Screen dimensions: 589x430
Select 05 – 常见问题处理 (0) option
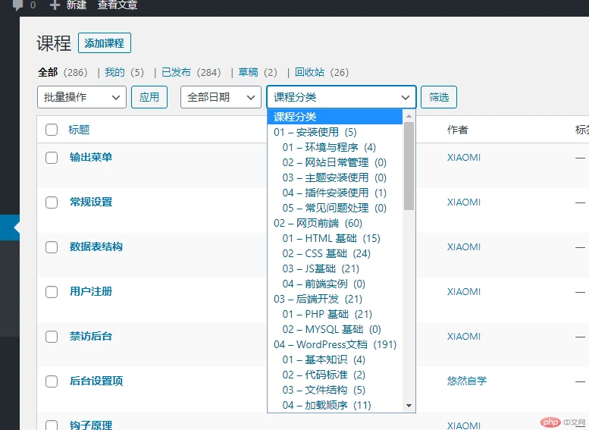point(335,208)
